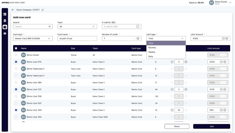Click in the Search input field

33,26
